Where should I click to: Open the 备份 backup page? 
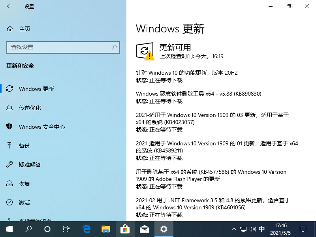pyautogui.click(x=24, y=146)
